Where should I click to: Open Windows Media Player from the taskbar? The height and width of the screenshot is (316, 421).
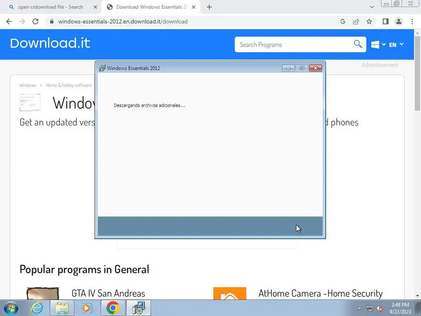[x=87, y=308]
